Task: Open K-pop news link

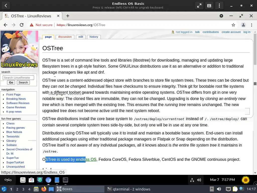Action: coord(14,112)
